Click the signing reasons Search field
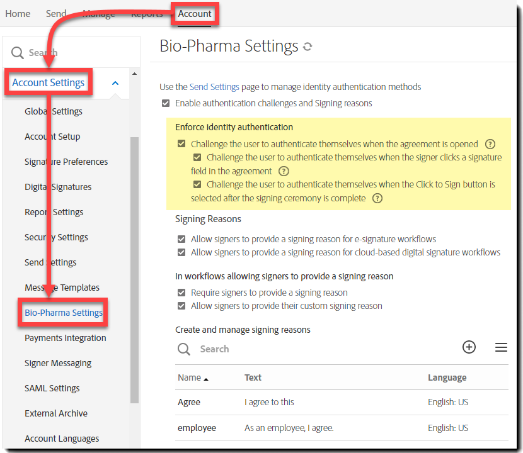The width and height of the screenshot is (523, 453). click(x=315, y=349)
